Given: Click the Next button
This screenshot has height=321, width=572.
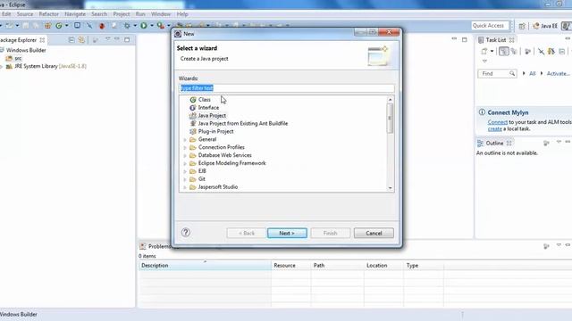Looking at the screenshot, I should pyautogui.click(x=287, y=233).
